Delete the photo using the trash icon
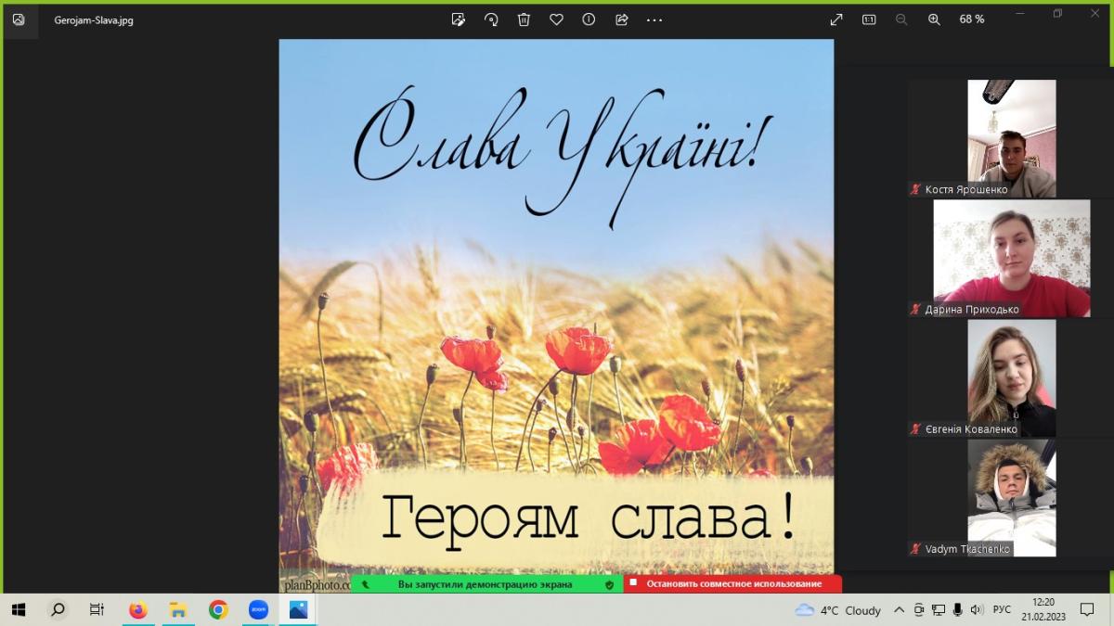 coord(524,19)
